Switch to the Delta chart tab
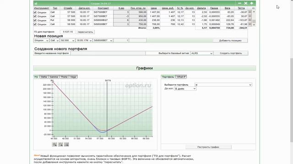Screen dimensions: 293x164 point(44,77)
